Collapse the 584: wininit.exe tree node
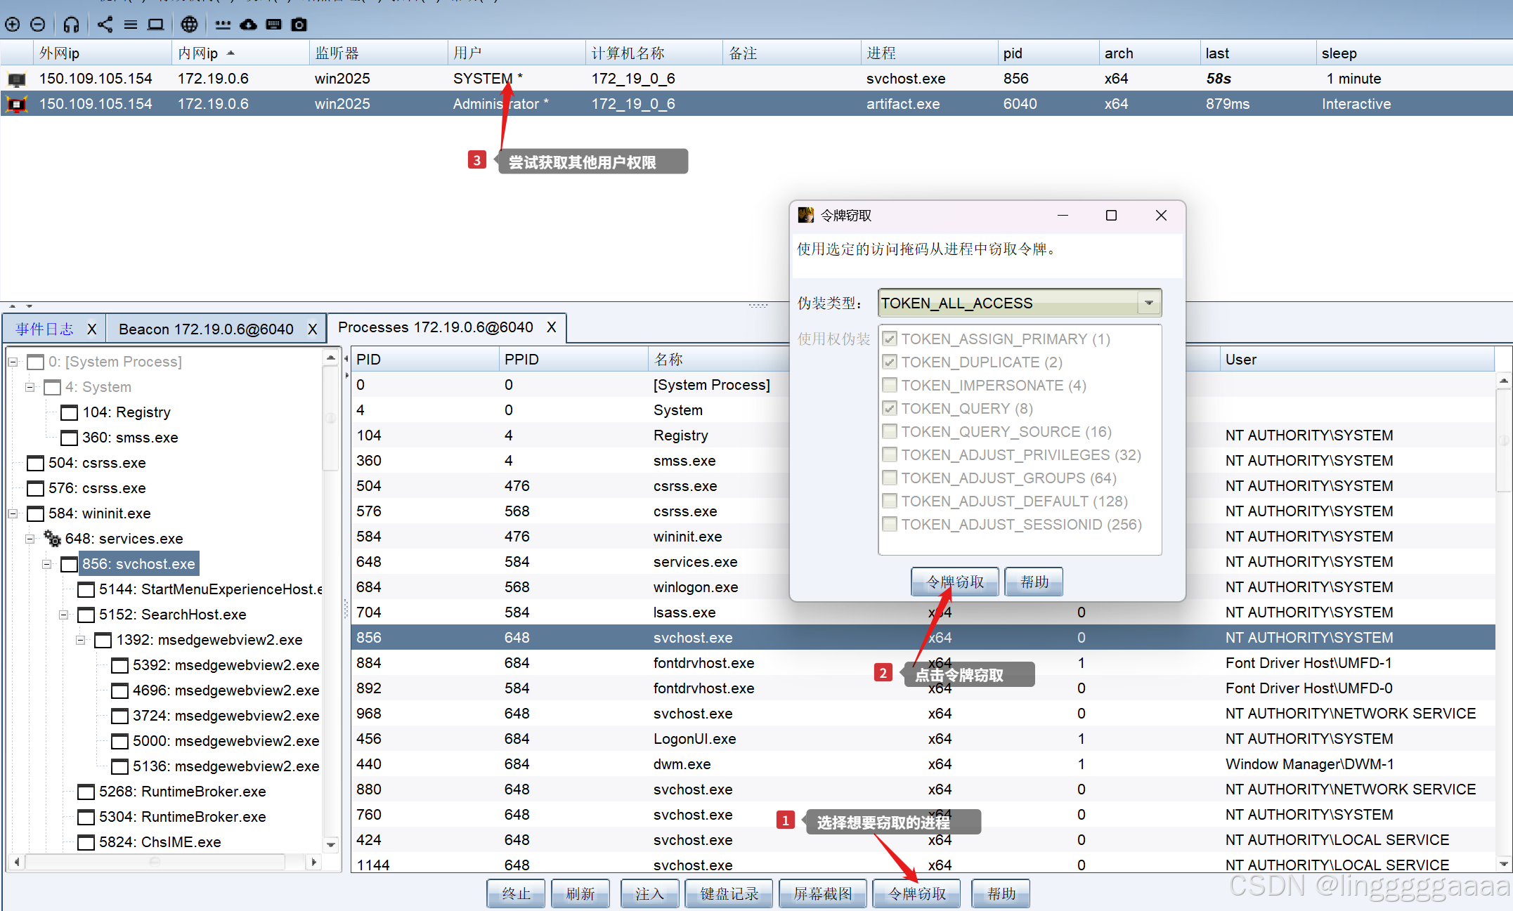Screen dimensions: 1513x911 click(13, 513)
